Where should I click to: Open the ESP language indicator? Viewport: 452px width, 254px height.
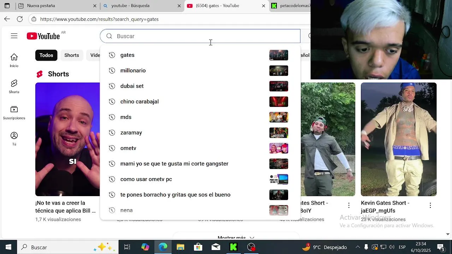pos(402,247)
